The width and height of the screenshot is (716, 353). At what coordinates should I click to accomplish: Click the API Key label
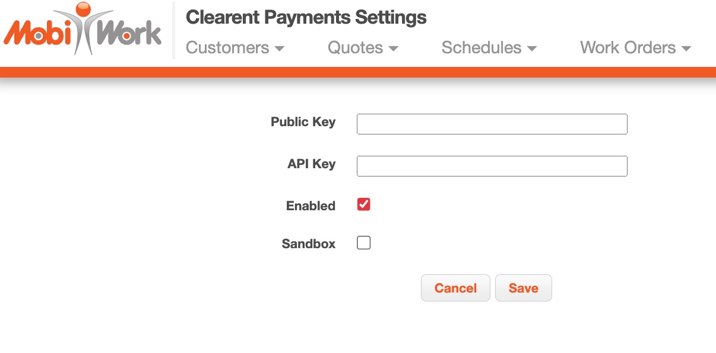click(x=311, y=164)
